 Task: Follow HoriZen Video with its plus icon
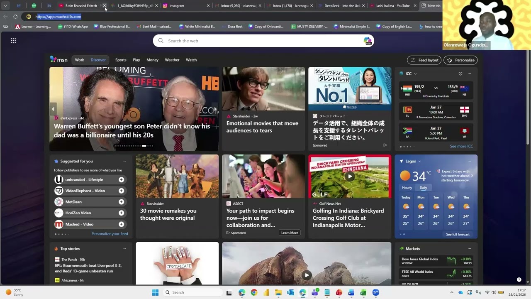click(x=121, y=213)
